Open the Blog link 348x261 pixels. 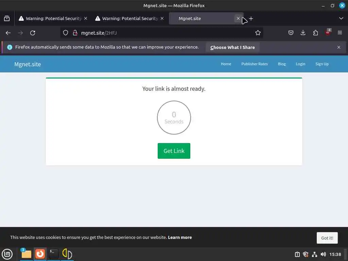pos(282,64)
